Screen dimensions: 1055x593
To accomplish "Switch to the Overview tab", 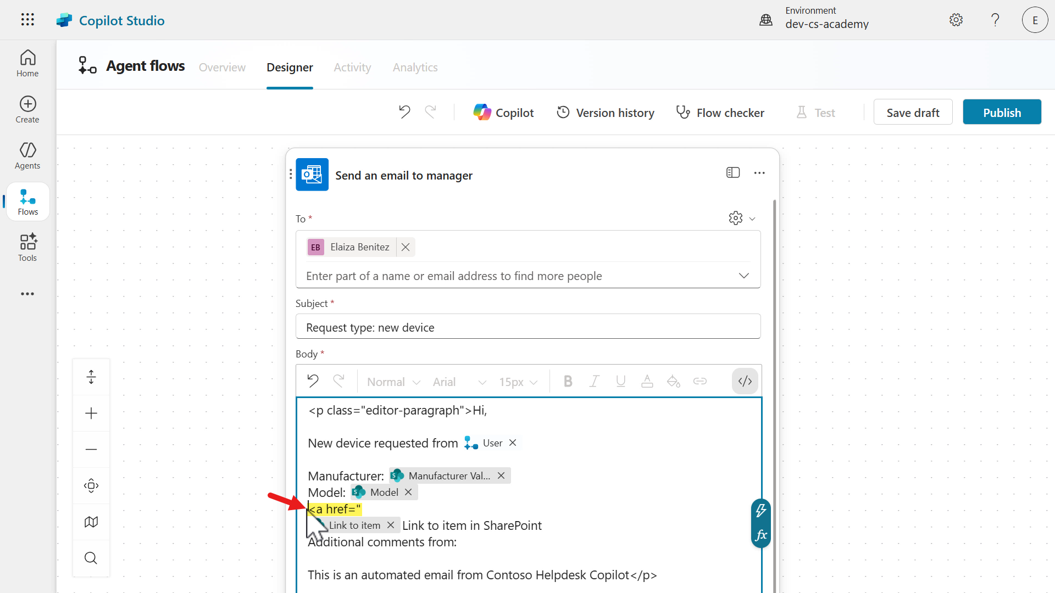I will pos(222,67).
